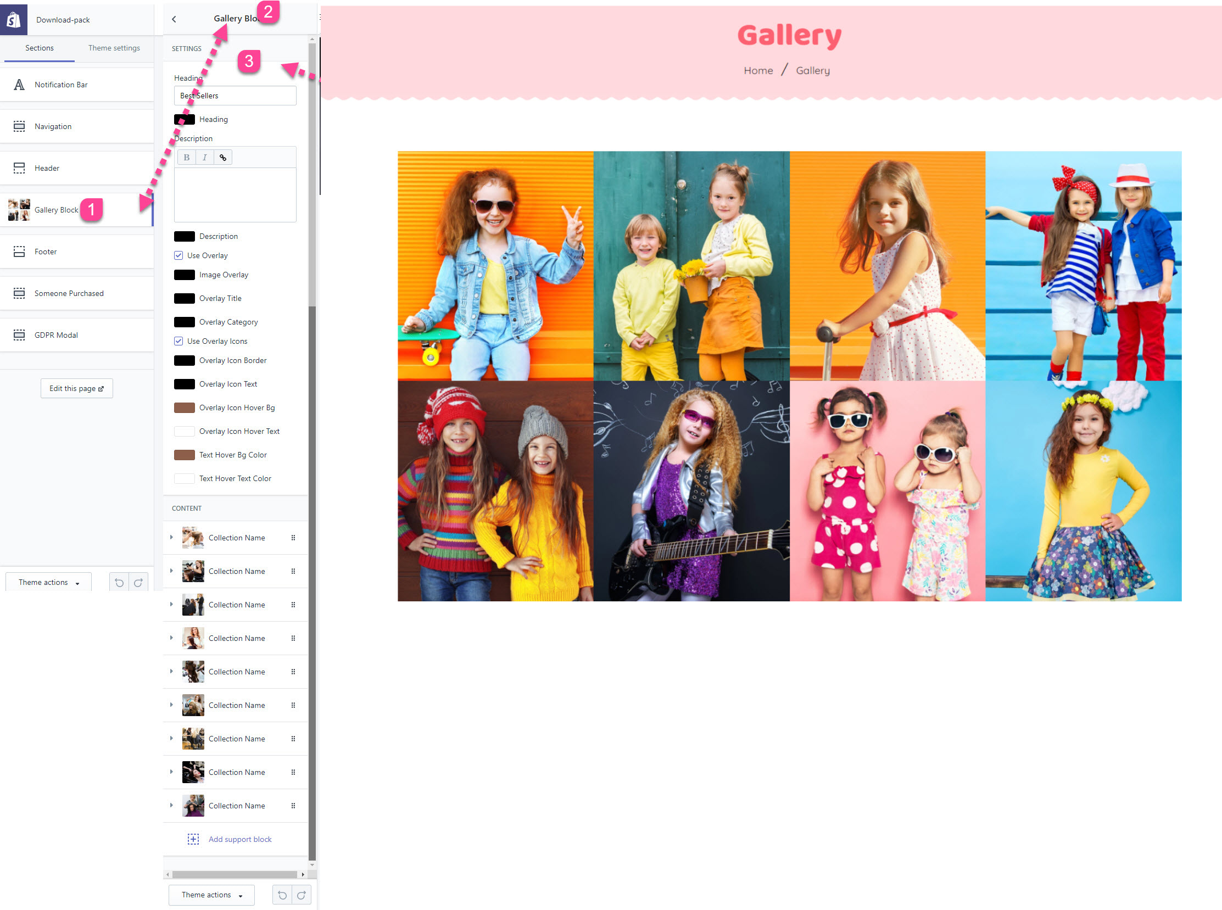Open Theme actions dropdown in left Sections panel

coord(48,582)
